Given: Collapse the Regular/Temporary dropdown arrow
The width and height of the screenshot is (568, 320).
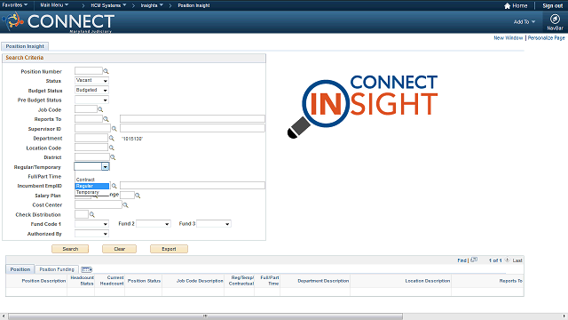Looking at the screenshot, I should (x=105, y=166).
